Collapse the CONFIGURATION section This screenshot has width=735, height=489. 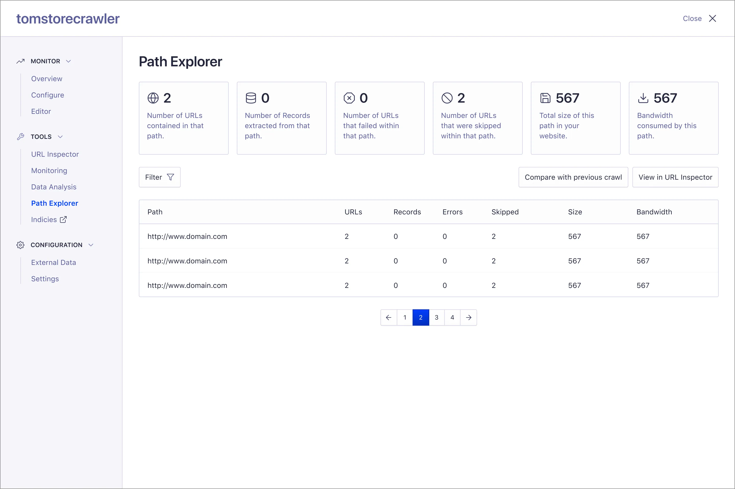(x=91, y=245)
